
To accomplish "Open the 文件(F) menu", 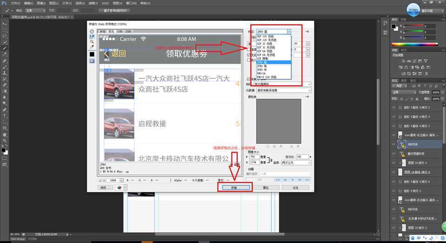I will click(16, 3).
